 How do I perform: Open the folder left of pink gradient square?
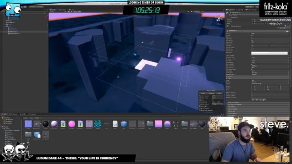(150, 124)
